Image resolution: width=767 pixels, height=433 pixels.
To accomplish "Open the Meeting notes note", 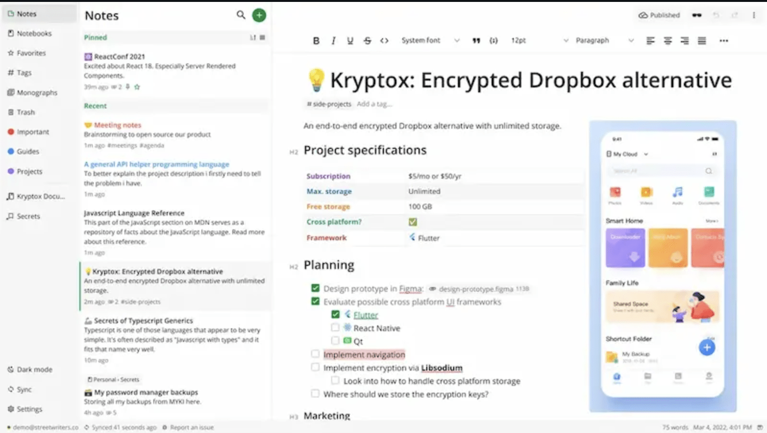I will click(175, 134).
